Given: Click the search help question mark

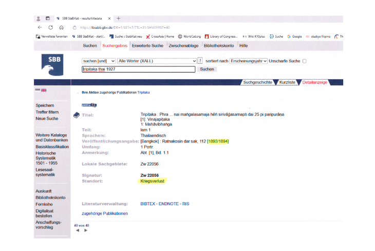Looking at the screenshot, I should (200, 61).
